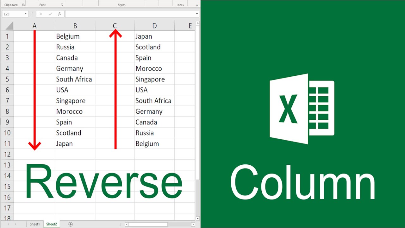Click inside the formula bar input
The image size is (405, 228).
pyautogui.click(x=130, y=14)
